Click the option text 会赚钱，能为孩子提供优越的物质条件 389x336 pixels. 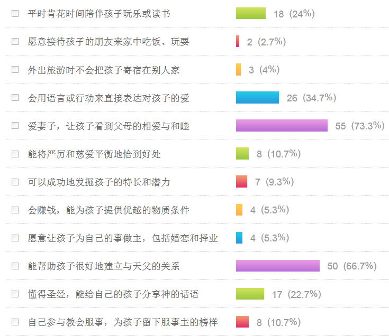coord(108,210)
